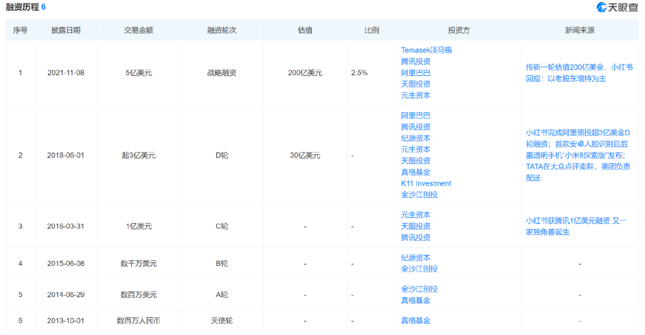
Task: Click the 30亿美元 valuation cell
Action: pos(305,155)
